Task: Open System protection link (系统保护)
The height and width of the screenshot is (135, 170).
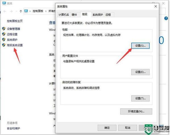Action: pyautogui.click(x=12, y=40)
